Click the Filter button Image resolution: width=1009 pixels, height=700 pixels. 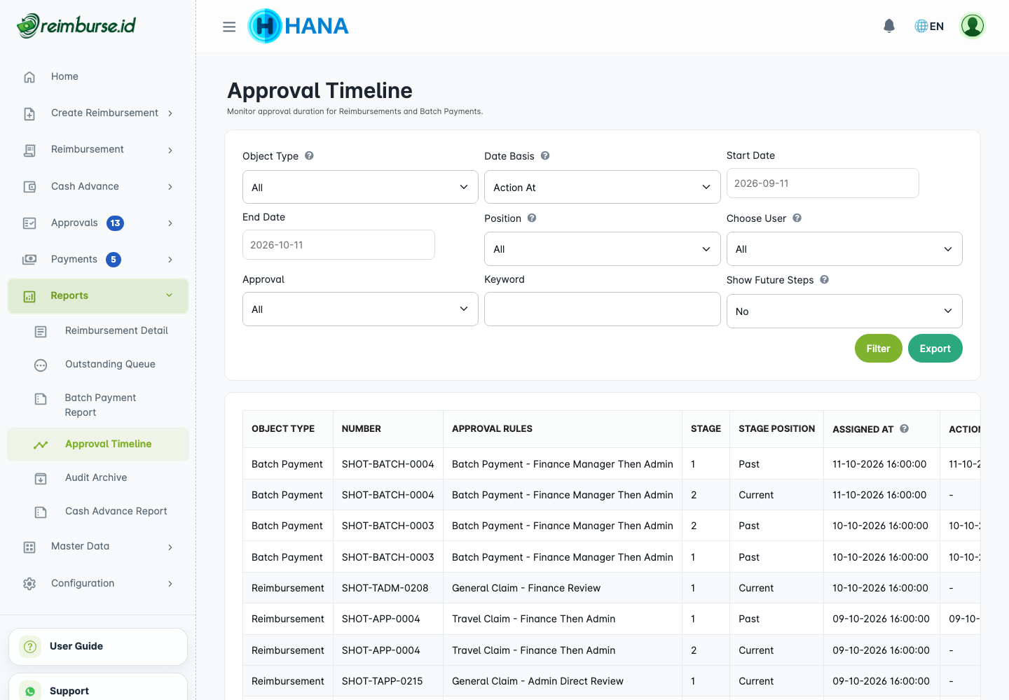point(879,349)
